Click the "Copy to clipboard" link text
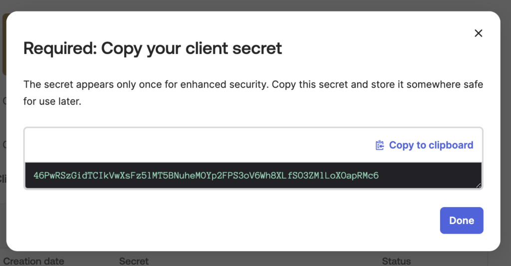Image resolution: width=511 pixels, height=266 pixels. pos(431,145)
